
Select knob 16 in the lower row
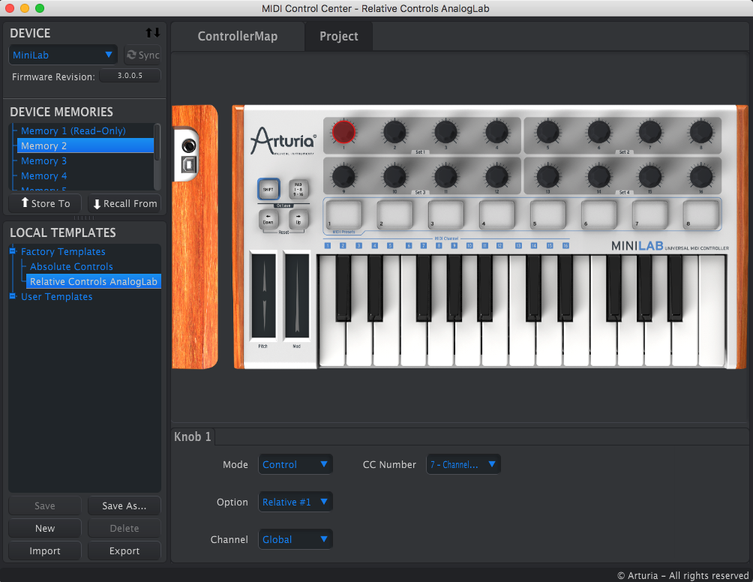(700, 175)
